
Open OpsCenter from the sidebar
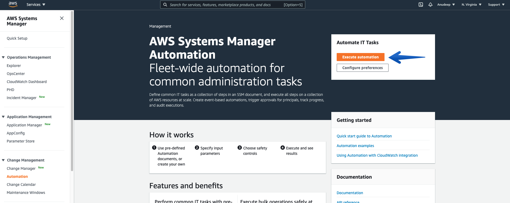(x=16, y=74)
